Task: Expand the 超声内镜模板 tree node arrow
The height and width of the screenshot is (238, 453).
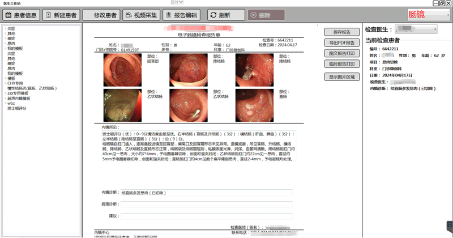Action: tap(5, 99)
